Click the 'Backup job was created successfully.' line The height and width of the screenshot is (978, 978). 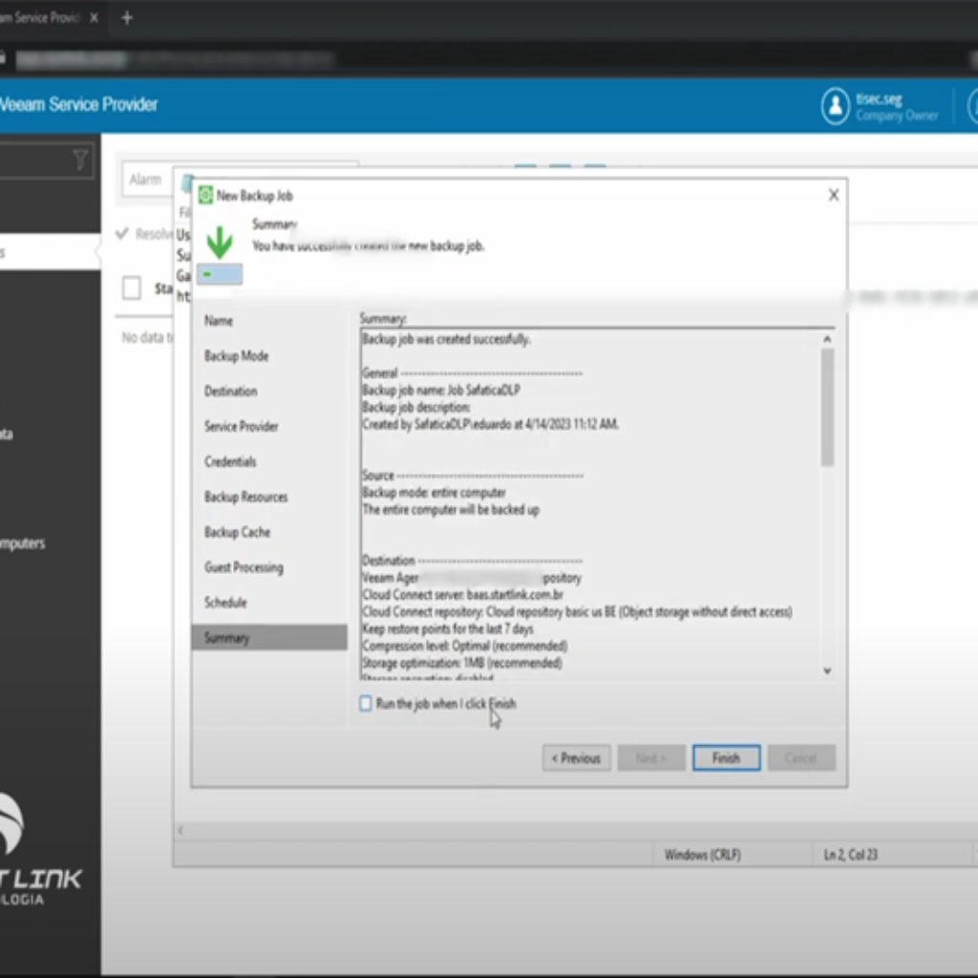tap(447, 339)
